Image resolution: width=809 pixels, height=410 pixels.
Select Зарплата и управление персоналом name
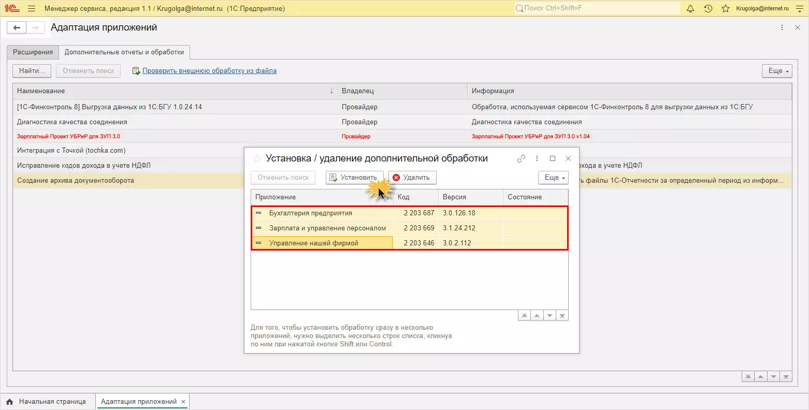(327, 228)
